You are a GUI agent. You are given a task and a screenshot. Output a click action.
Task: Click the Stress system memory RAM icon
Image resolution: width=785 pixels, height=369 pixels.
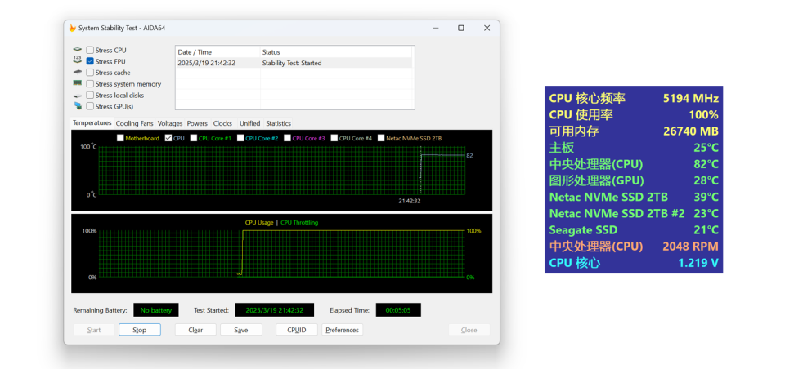(77, 83)
